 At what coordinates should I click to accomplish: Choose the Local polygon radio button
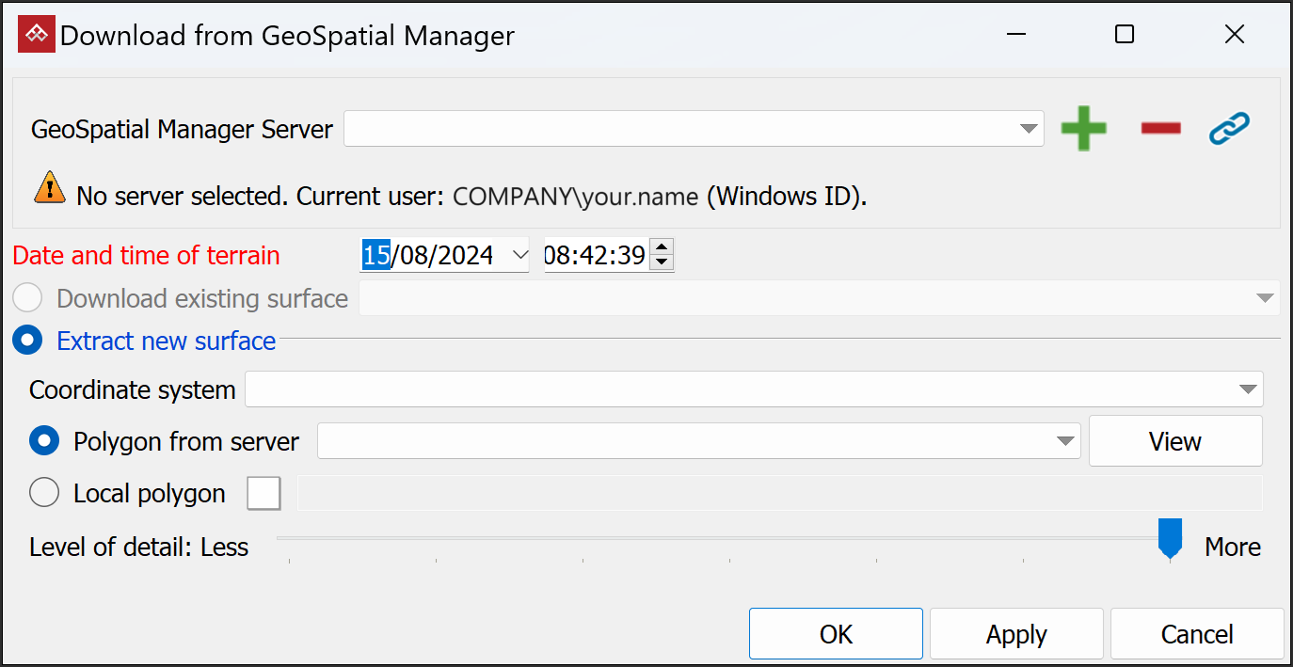click(x=44, y=493)
